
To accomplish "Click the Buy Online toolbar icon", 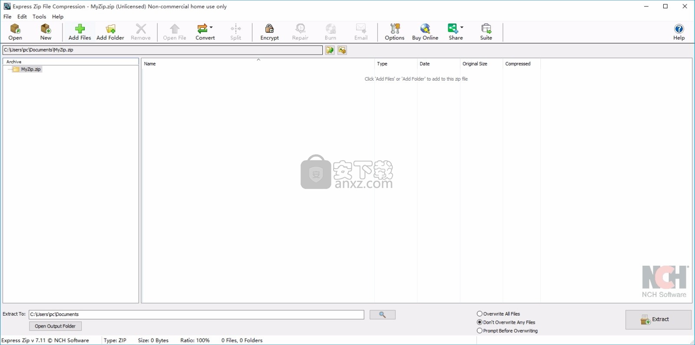I will point(425,32).
